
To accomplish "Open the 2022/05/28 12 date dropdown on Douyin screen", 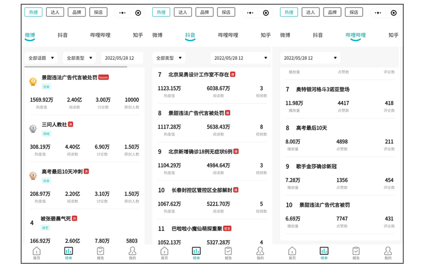I will (241, 58).
